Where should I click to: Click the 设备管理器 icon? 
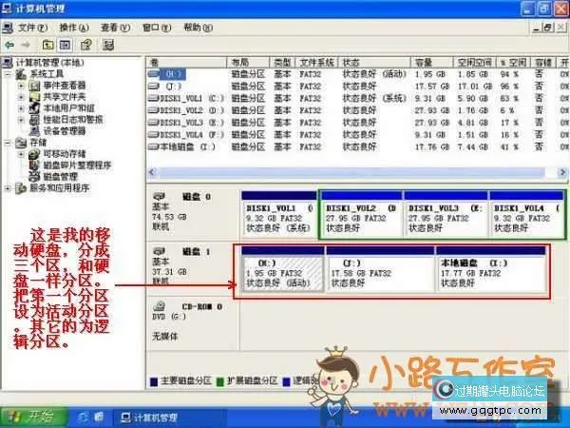coord(34,131)
